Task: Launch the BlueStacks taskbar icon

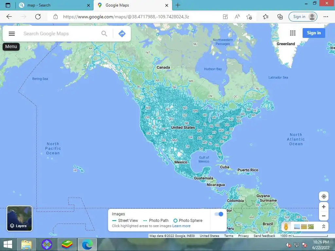Action: tap(67, 244)
